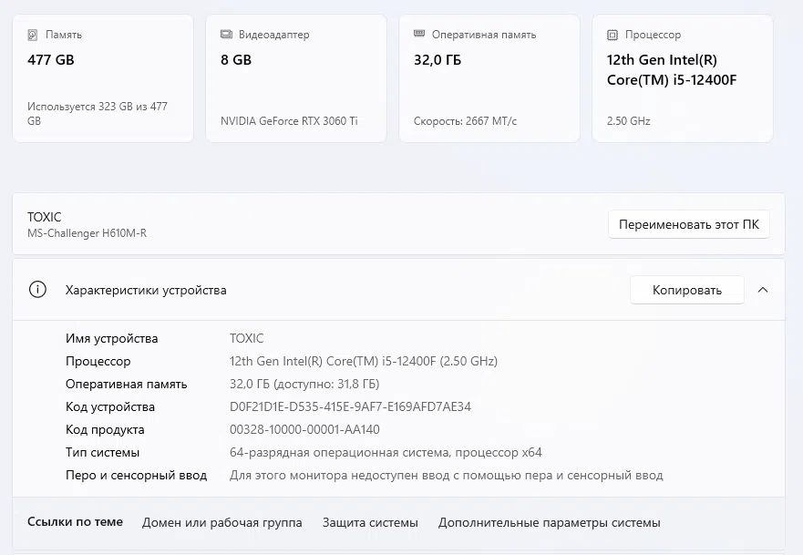Click the storage disk icon beside Память
Image resolution: width=803 pixels, height=555 pixels.
[x=32, y=35]
